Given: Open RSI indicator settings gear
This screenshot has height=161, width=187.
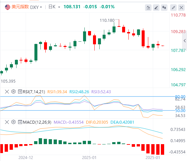Looking at the screenshot, I should tap(14, 92).
